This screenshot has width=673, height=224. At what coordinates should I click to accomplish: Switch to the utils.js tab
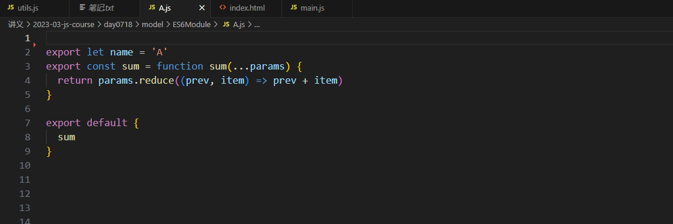click(x=34, y=8)
